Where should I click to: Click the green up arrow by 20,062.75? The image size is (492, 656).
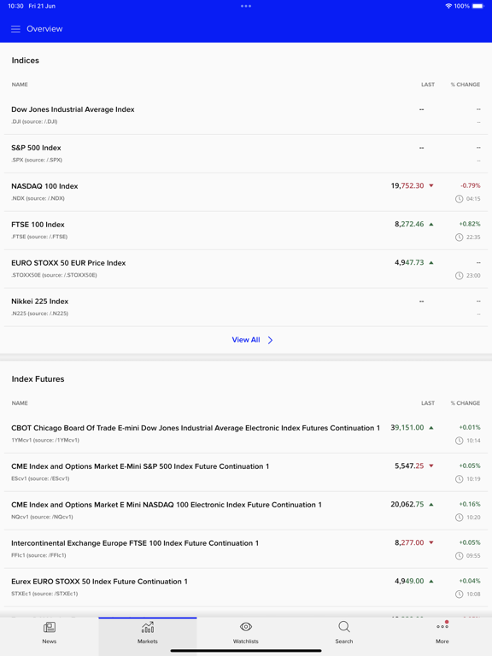coord(431,505)
